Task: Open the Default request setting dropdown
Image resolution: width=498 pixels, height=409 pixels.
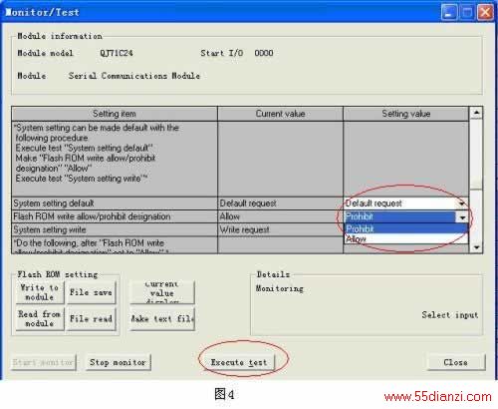Action: click(x=462, y=204)
